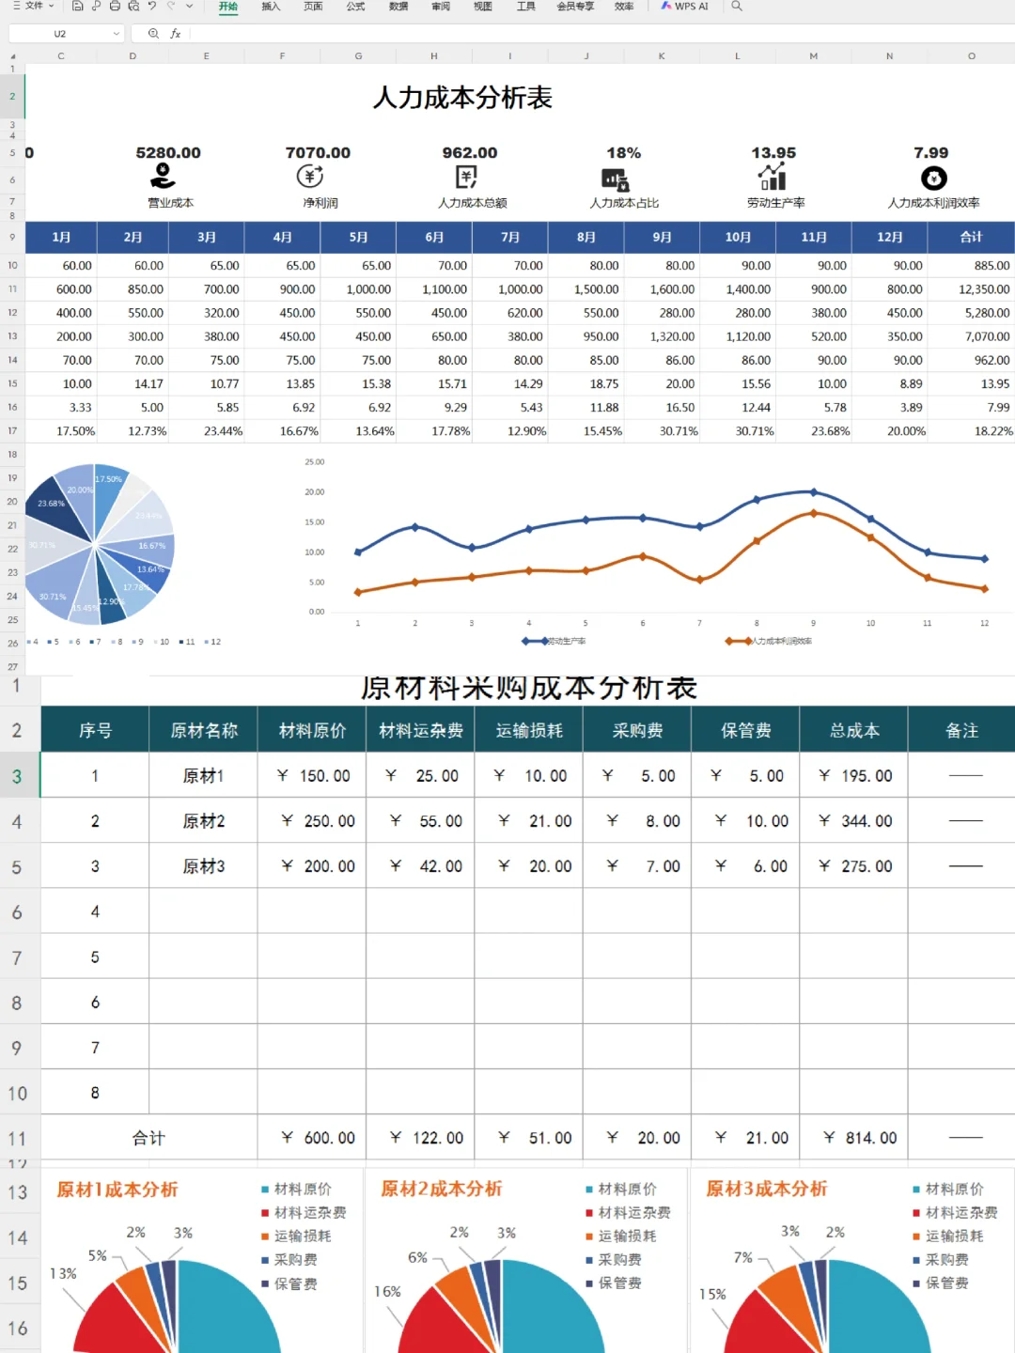Click the print icon
This screenshot has height=1353, width=1015.
tap(115, 7)
